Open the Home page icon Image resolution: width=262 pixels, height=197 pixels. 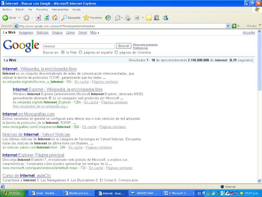pos(55,18)
